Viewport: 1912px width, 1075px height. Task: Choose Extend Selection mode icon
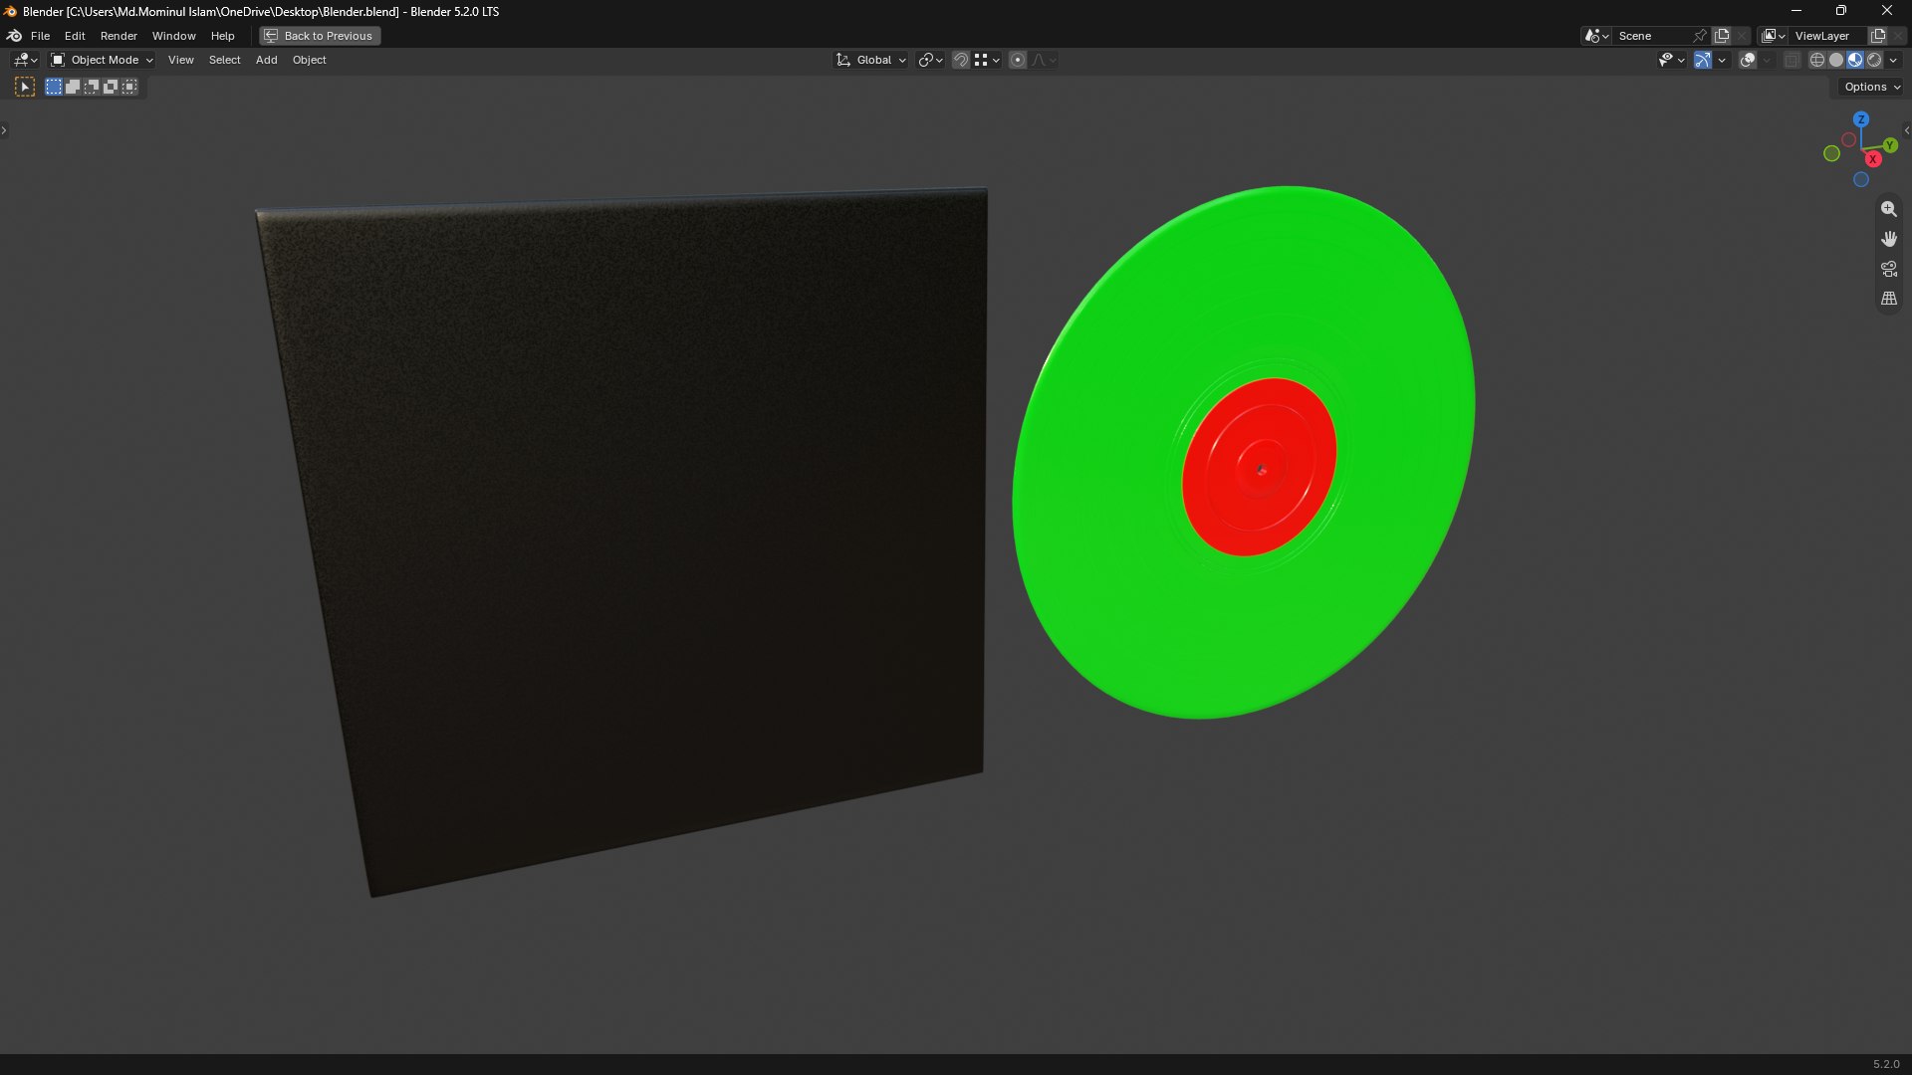tap(73, 88)
